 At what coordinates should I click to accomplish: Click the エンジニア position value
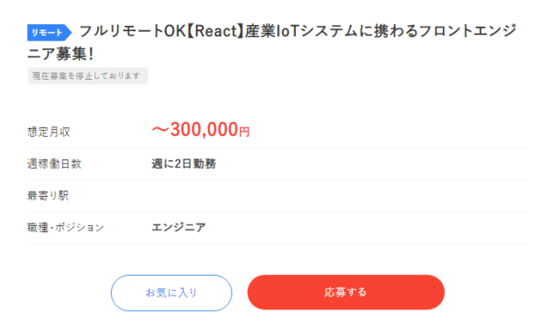[x=178, y=227]
